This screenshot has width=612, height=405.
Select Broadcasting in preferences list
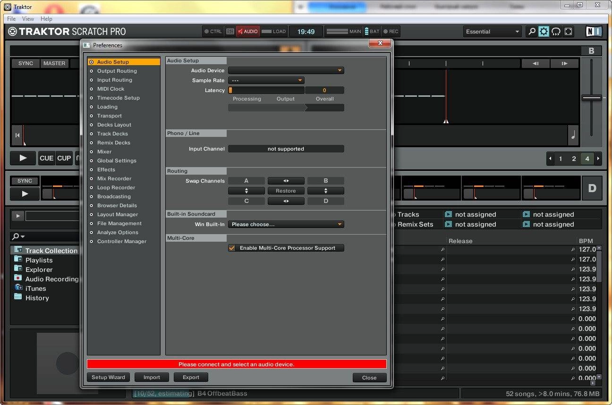114,196
